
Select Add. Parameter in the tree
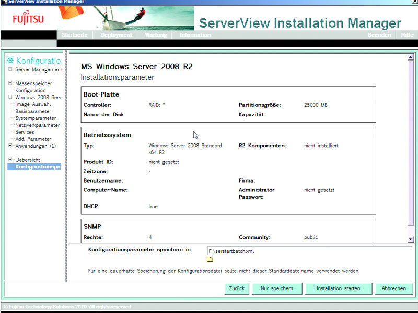[x=33, y=139]
